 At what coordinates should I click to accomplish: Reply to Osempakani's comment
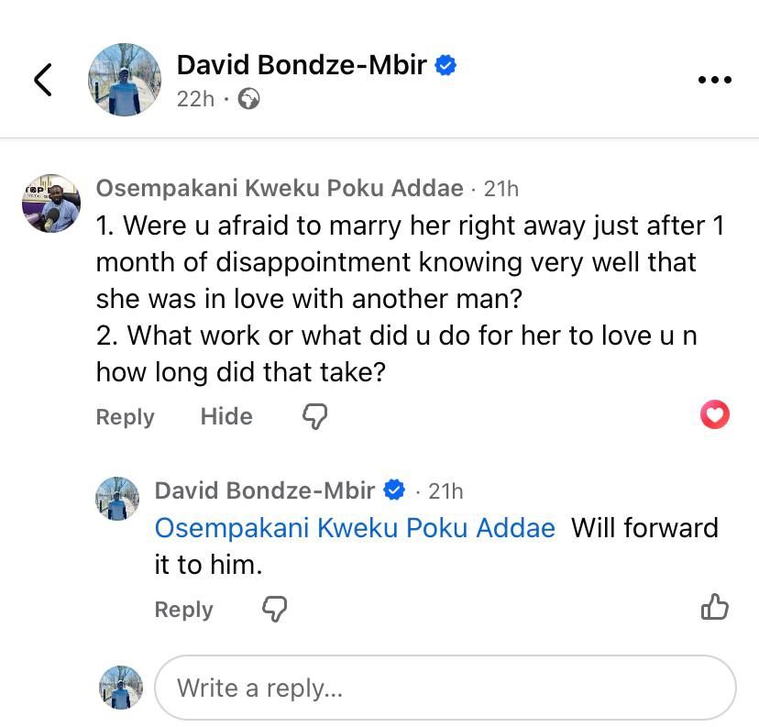(125, 417)
